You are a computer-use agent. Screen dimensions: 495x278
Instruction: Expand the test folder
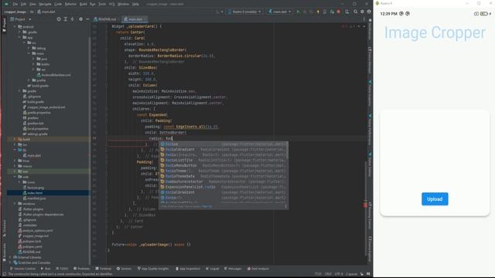tap(15, 171)
